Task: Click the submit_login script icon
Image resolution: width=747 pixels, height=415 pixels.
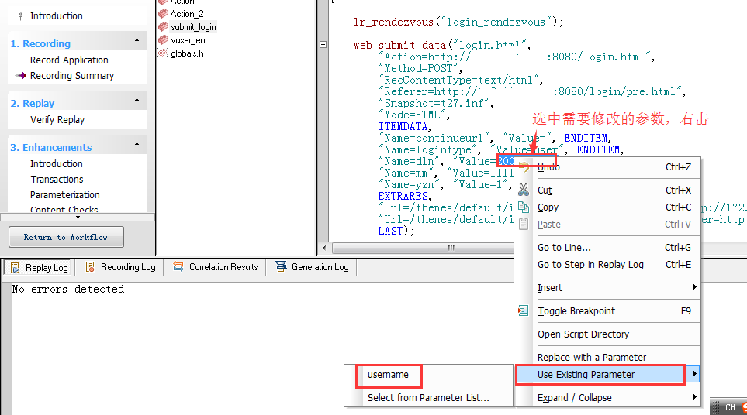Action: click(164, 26)
